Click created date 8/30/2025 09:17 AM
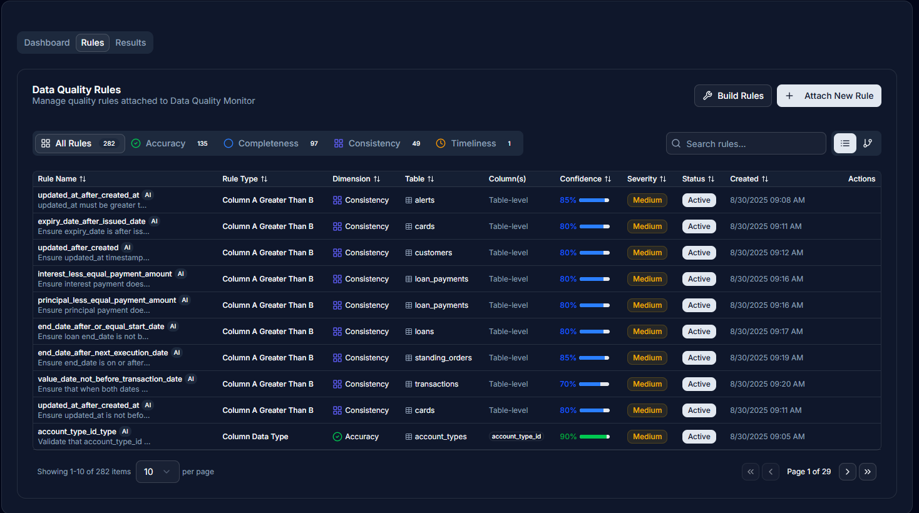Viewport: 919px width, 513px height. click(x=766, y=332)
